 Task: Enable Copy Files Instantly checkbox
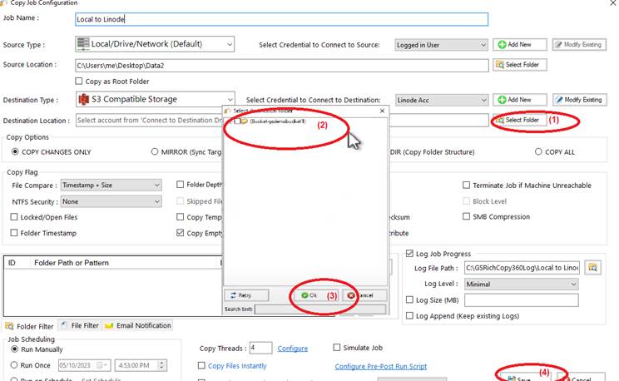pyautogui.click(x=201, y=365)
